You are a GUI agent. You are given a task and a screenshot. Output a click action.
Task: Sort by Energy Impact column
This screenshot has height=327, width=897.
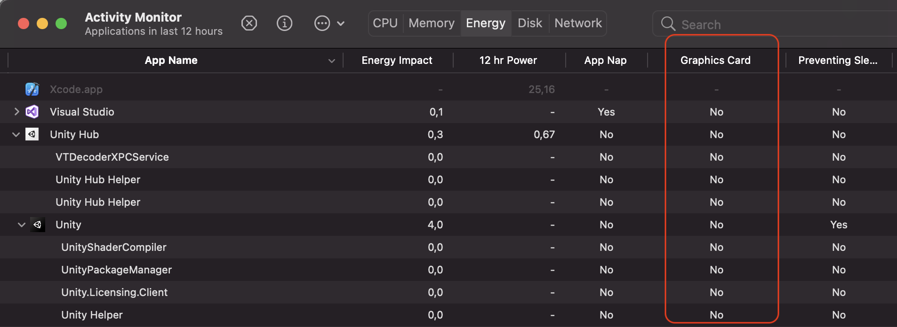point(397,60)
